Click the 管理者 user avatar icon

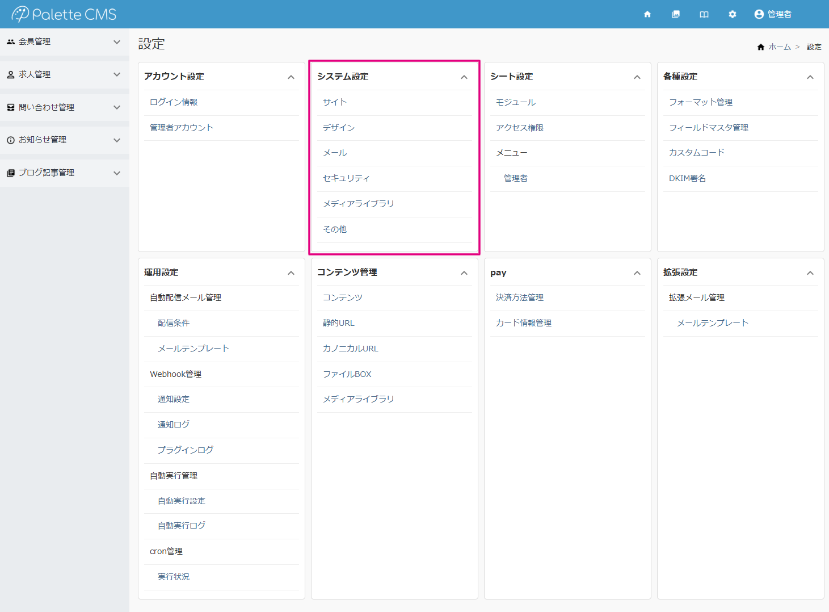point(759,14)
